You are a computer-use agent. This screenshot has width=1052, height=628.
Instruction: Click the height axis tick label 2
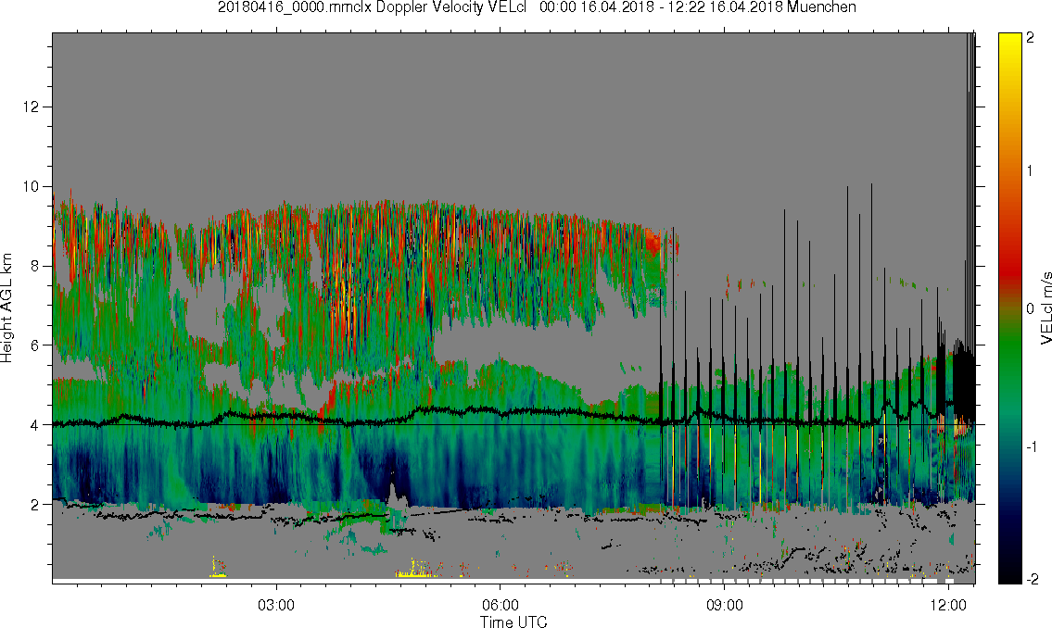pos(35,505)
